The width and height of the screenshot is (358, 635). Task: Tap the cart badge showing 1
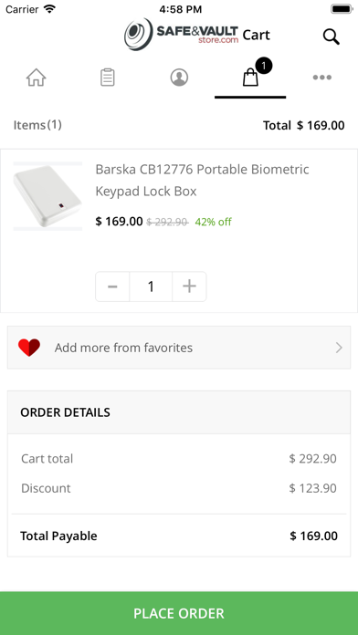264,65
